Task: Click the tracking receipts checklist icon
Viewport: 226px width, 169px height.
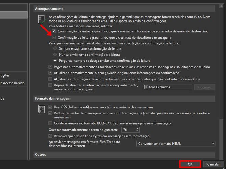Action: click(42, 19)
